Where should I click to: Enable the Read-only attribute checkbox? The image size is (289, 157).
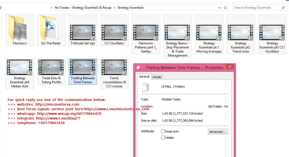click(x=163, y=131)
